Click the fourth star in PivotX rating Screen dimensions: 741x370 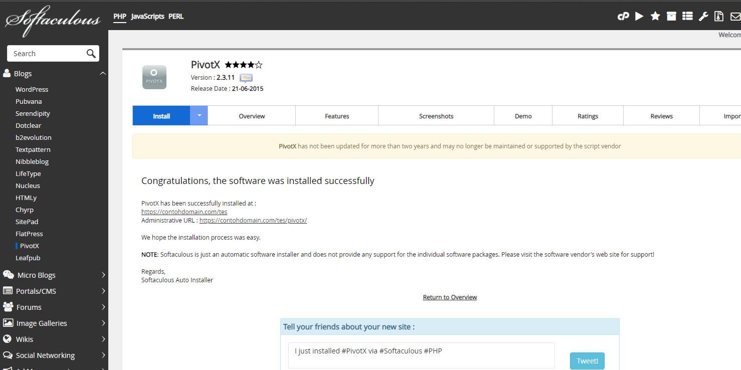pos(251,64)
